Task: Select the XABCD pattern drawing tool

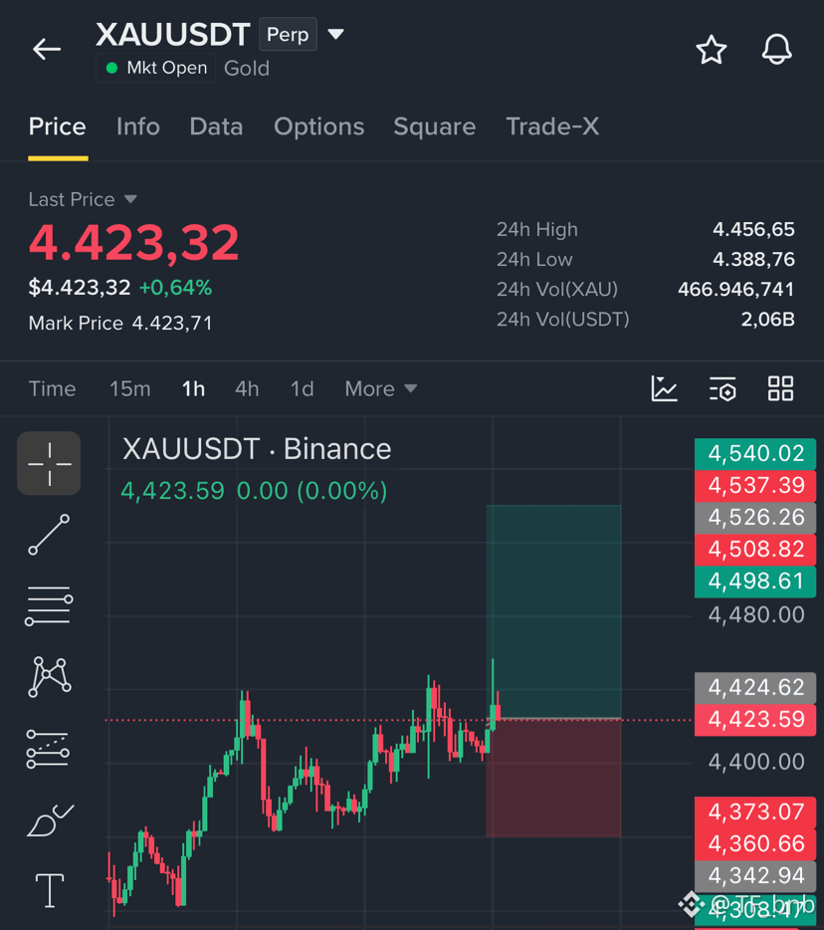Action: [x=49, y=677]
